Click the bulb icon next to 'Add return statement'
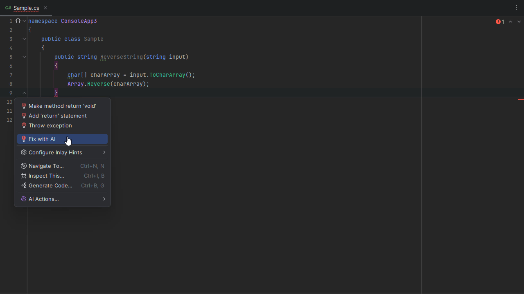 coord(24,116)
